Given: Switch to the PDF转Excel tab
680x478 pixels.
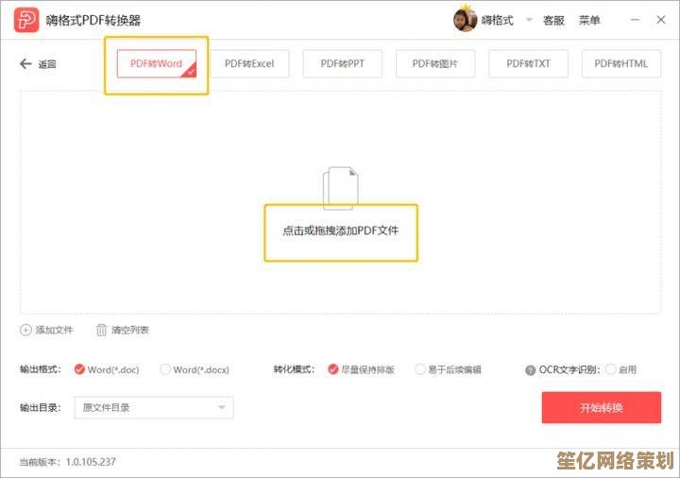Looking at the screenshot, I should 249,64.
